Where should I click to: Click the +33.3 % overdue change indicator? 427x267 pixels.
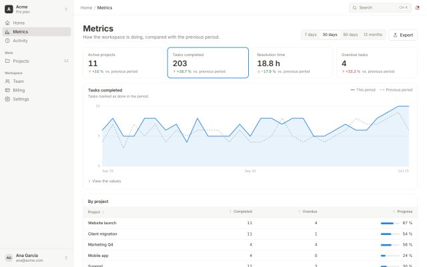click(x=351, y=71)
